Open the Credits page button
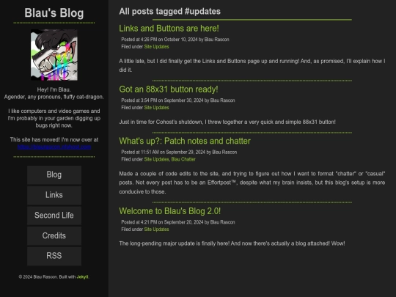 tap(54, 235)
